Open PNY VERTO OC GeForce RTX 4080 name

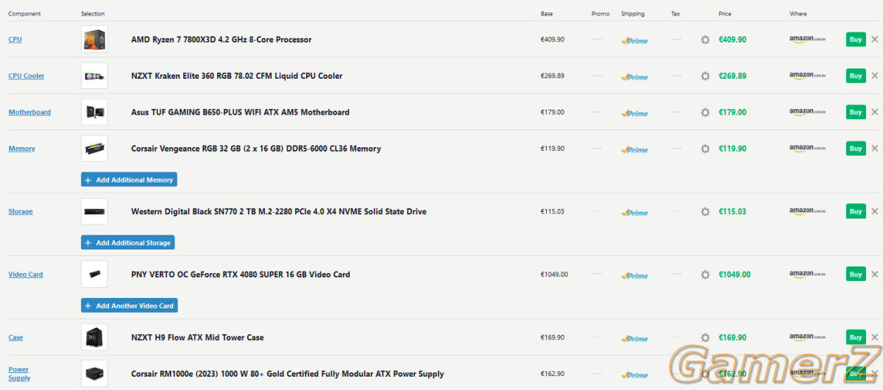point(241,274)
